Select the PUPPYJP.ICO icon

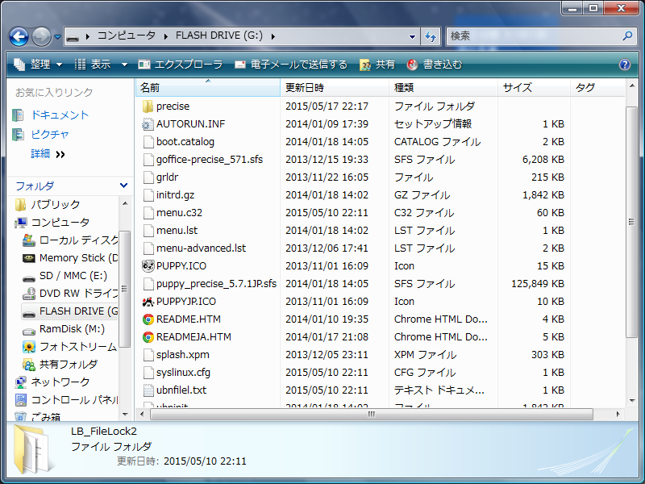tap(148, 301)
